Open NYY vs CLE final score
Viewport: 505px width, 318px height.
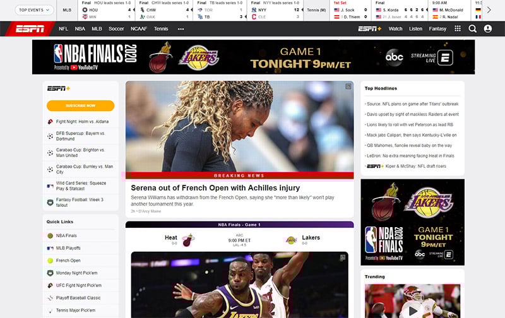click(x=275, y=10)
